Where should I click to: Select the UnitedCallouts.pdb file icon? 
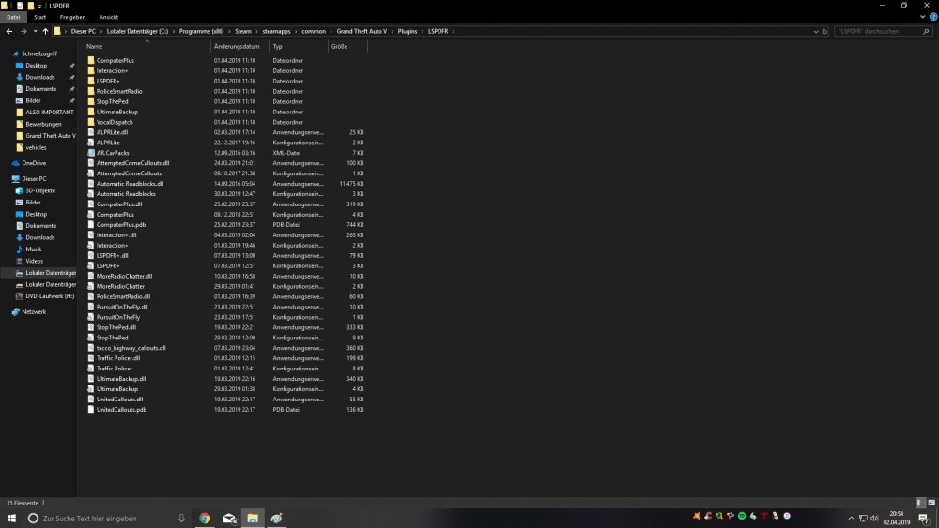pos(91,410)
